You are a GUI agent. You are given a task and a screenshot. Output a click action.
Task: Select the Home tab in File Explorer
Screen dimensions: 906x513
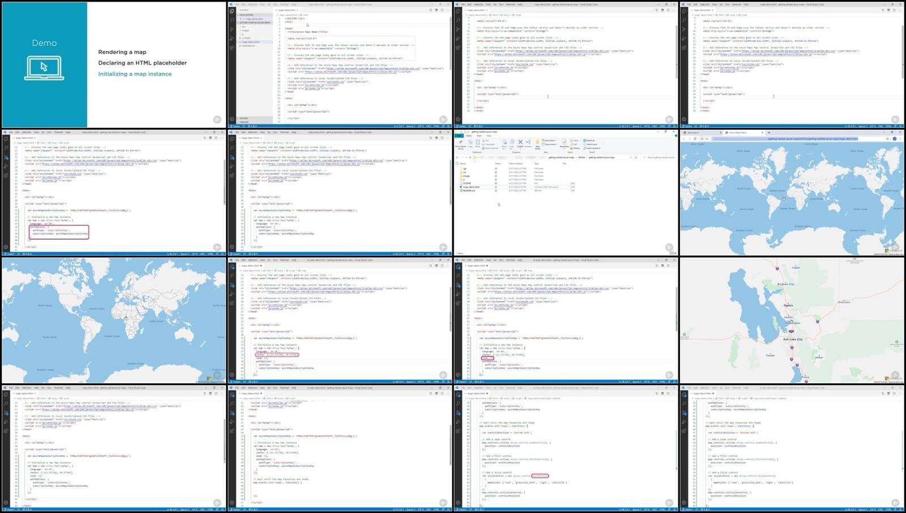point(469,136)
